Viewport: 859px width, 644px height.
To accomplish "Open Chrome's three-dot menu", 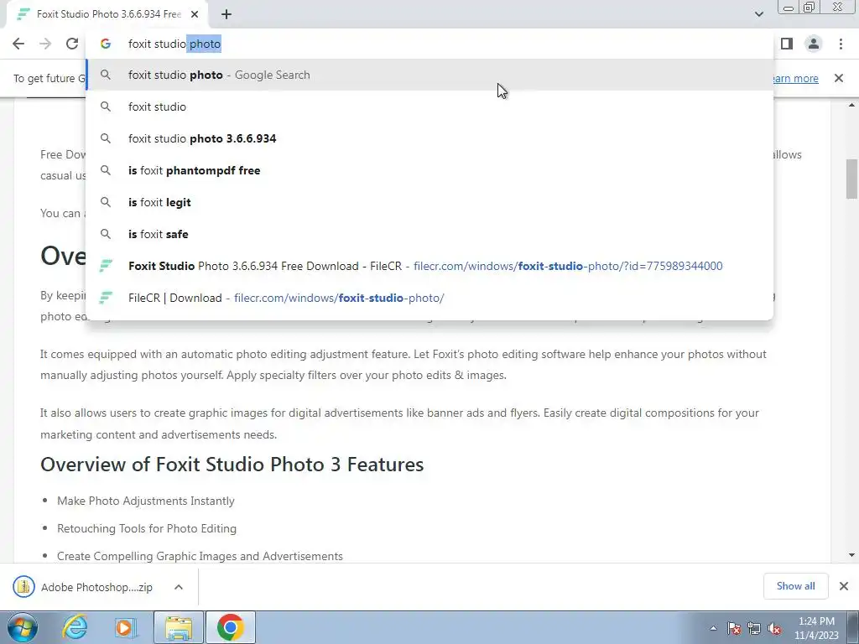I will coord(841,44).
